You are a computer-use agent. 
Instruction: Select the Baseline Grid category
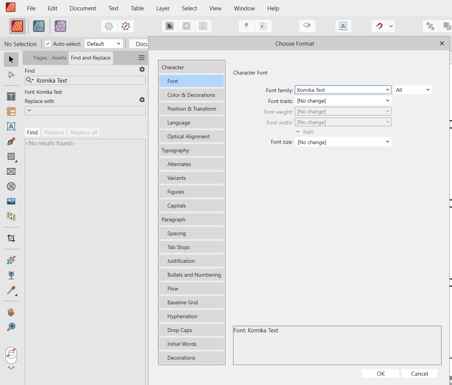(192, 302)
